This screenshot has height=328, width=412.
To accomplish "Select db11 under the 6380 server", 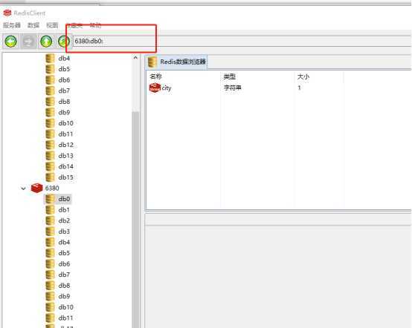I will tap(65, 318).
